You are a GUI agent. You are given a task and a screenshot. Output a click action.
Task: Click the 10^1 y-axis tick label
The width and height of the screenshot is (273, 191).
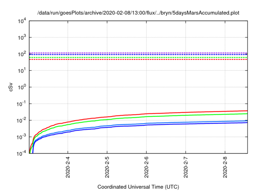[22, 70]
